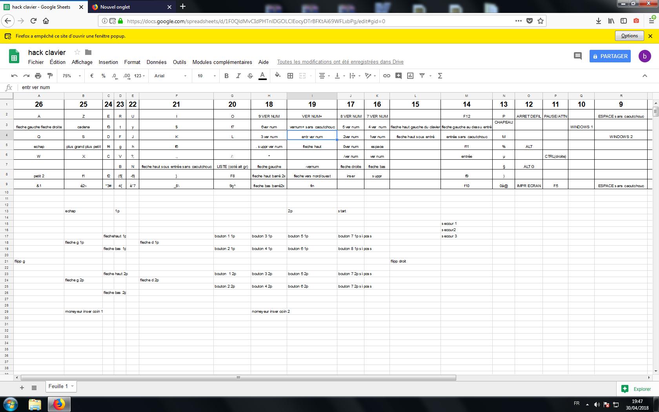Open Firefox downloads arrow icon
This screenshot has height=412, width=659.
click(x=599, y=21)
